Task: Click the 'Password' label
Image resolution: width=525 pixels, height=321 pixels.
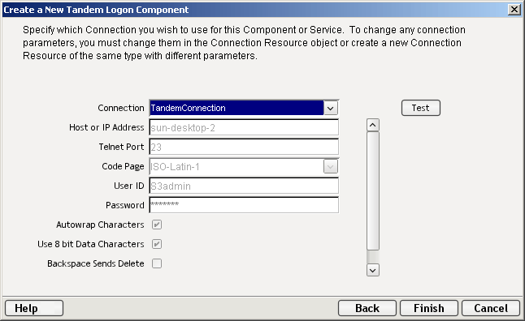Action: (125, 205)
